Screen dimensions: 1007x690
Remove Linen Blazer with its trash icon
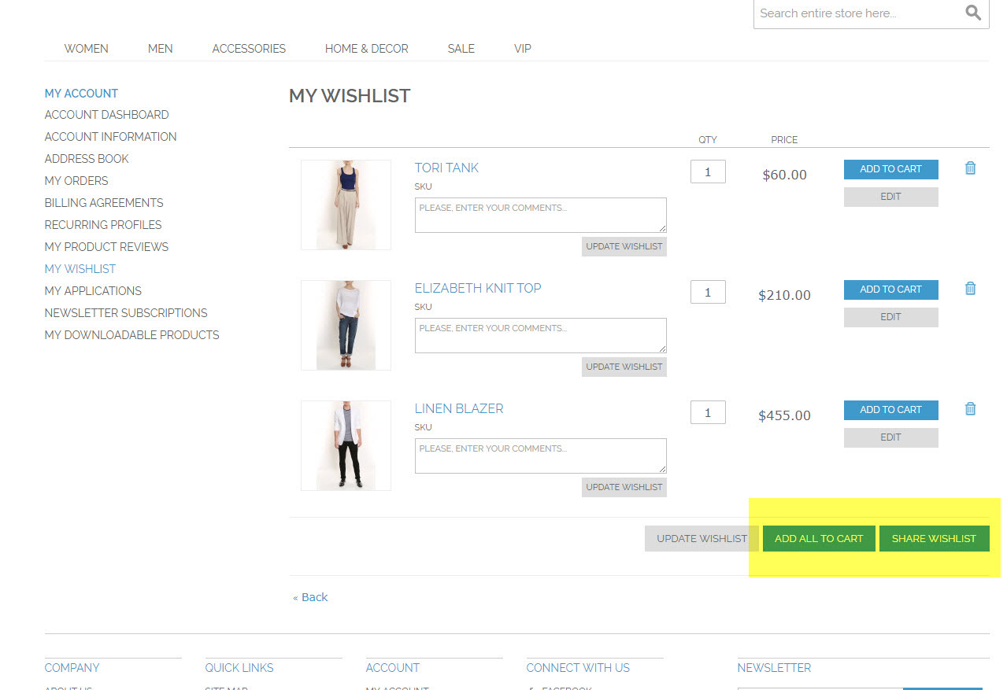(970, 408)
